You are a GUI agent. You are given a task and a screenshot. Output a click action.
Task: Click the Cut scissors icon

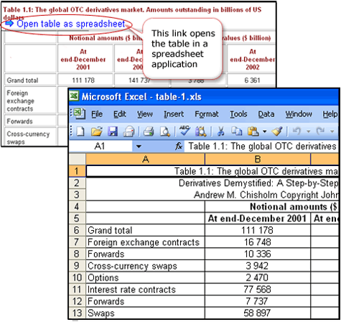(220, 132)
